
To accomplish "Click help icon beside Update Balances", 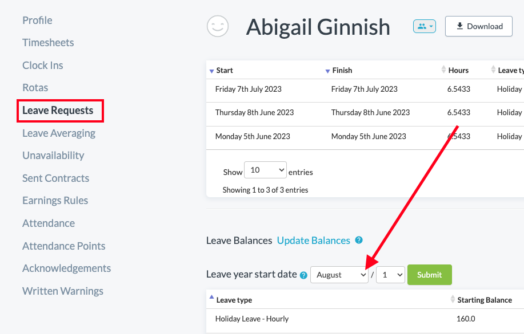I will click(359, 241).
